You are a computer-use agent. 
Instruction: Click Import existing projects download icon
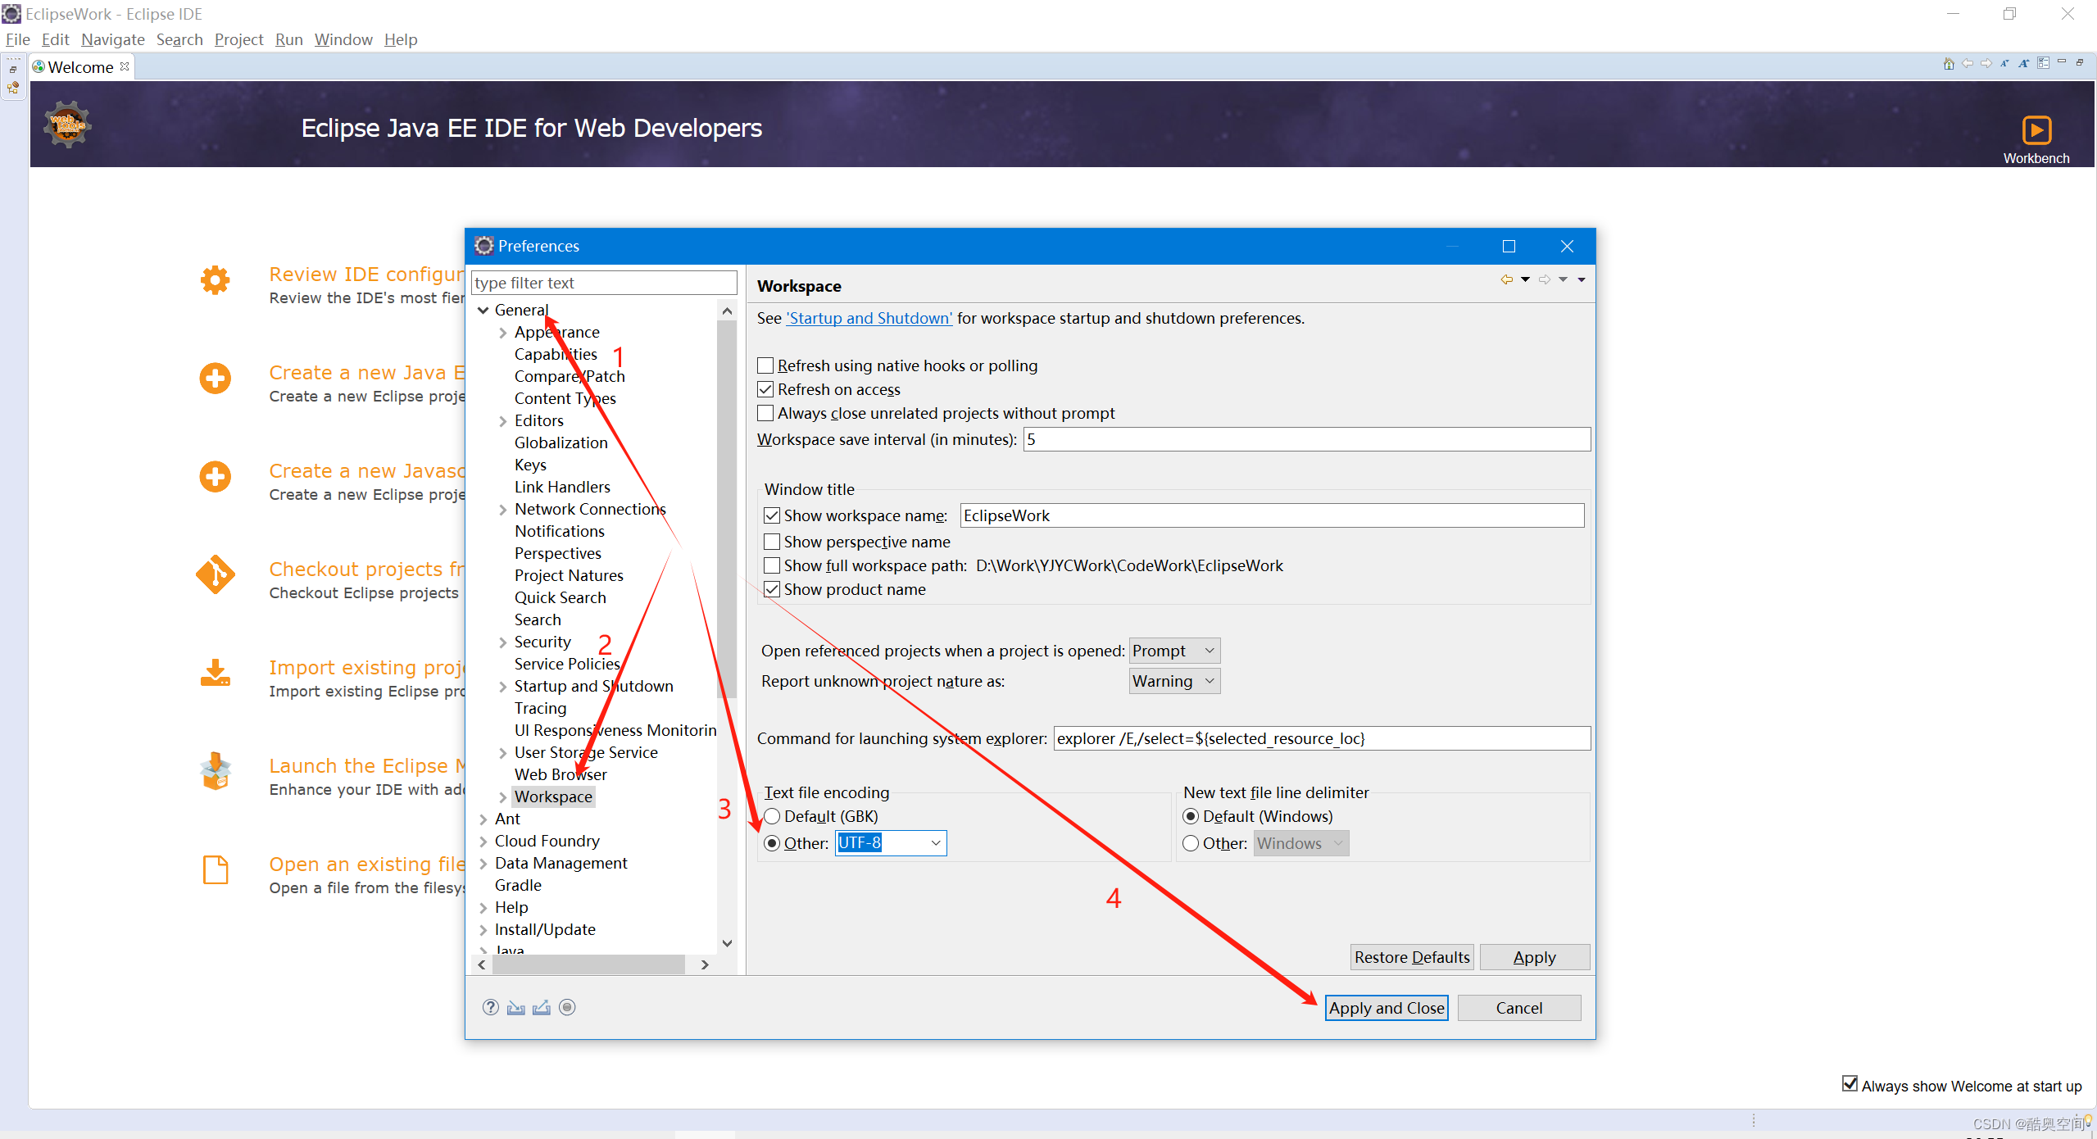[x=216, y=673]
